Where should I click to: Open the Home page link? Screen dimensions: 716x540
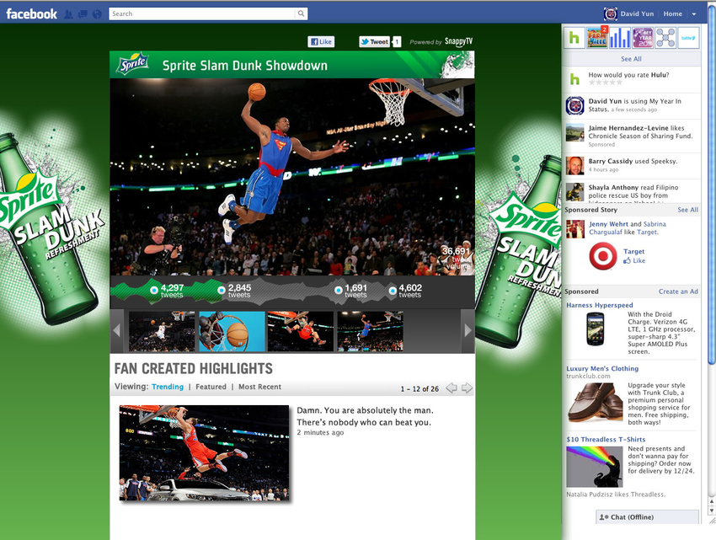pos(673,13)
